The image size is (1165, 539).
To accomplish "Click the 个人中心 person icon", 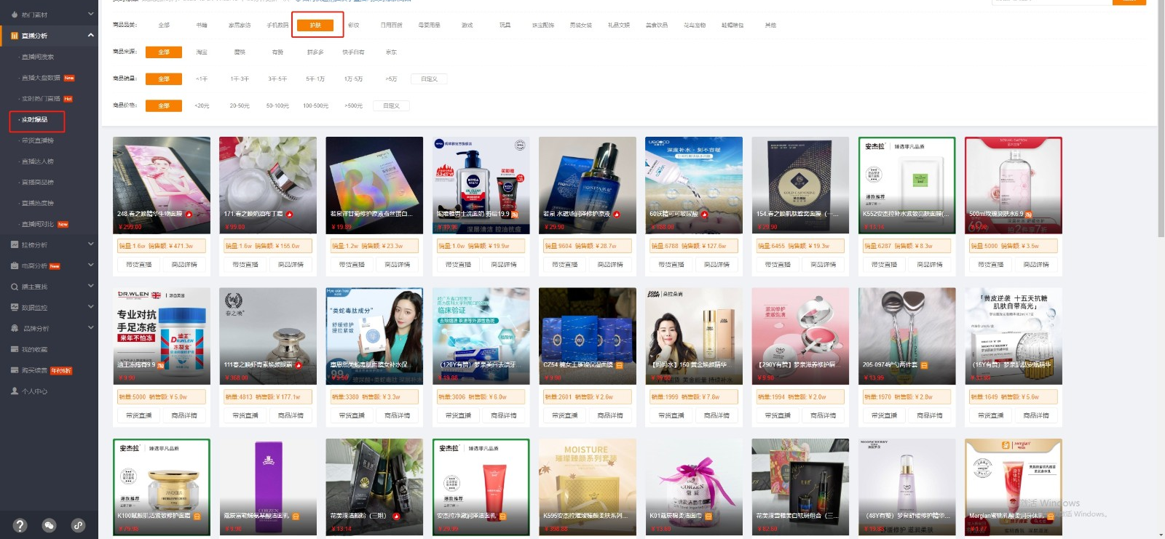I will coord(15,391).
